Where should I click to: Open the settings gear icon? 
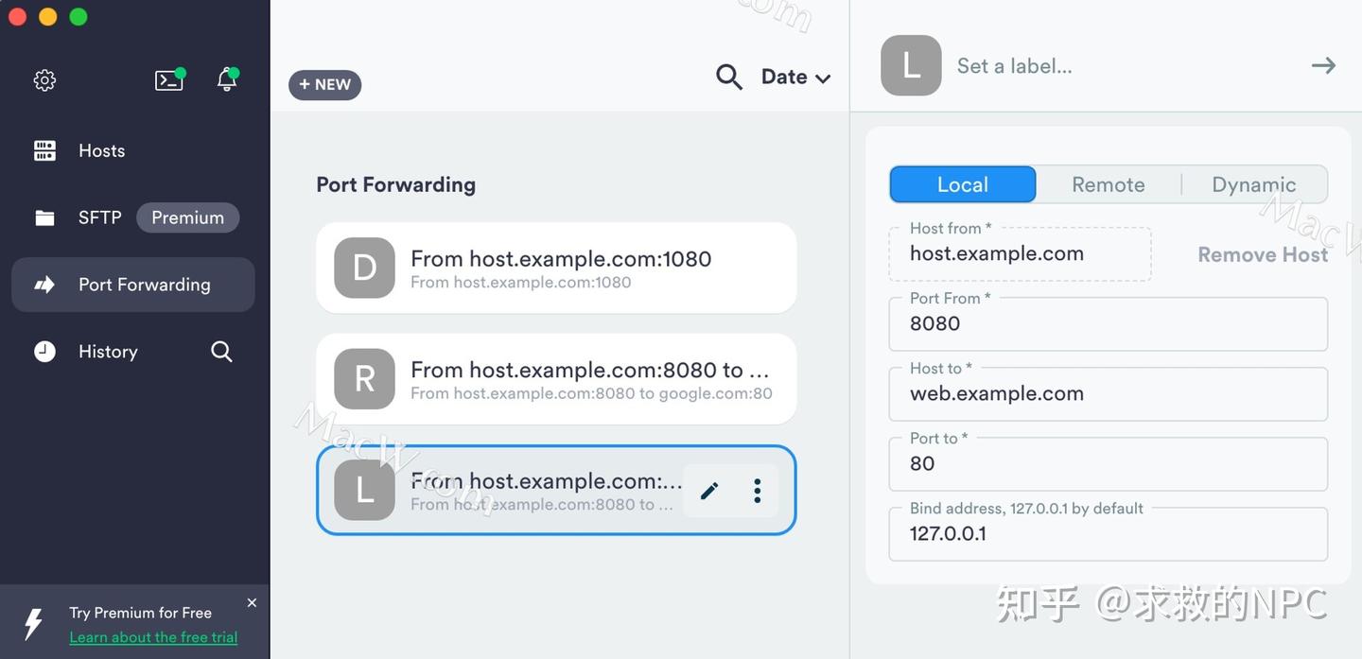click(x=44, y=79)
